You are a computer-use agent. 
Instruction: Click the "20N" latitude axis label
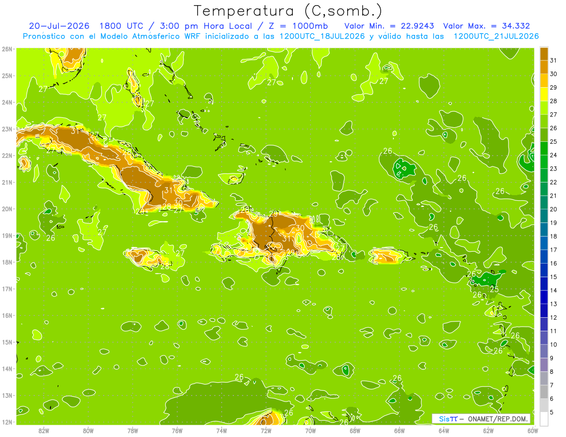(x=8, y=209)
